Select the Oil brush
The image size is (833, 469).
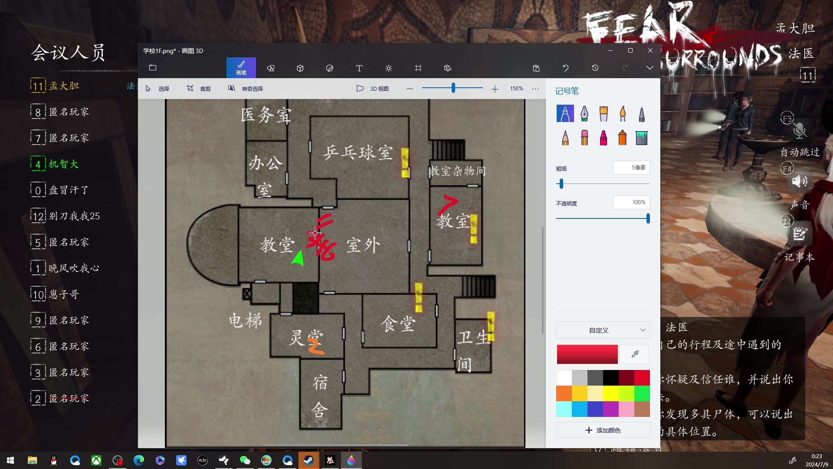pyautogui.click(x=603, y=114)
